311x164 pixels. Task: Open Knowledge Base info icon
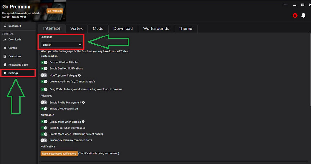click(x=5, y=65)
